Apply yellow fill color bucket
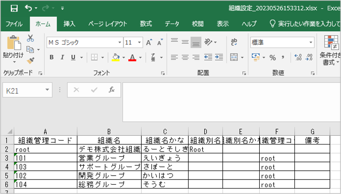 (x=115, y=57)
